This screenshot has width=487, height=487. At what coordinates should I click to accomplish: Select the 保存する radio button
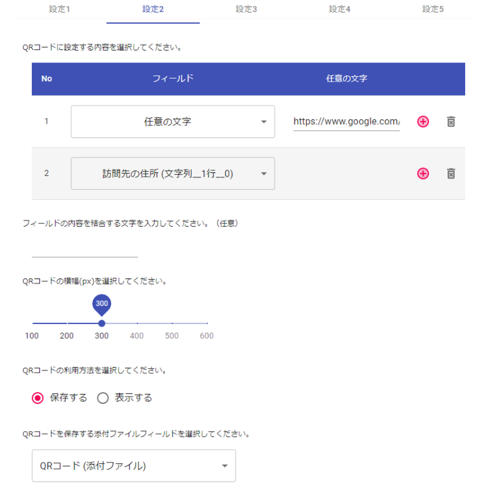point(38,398)
